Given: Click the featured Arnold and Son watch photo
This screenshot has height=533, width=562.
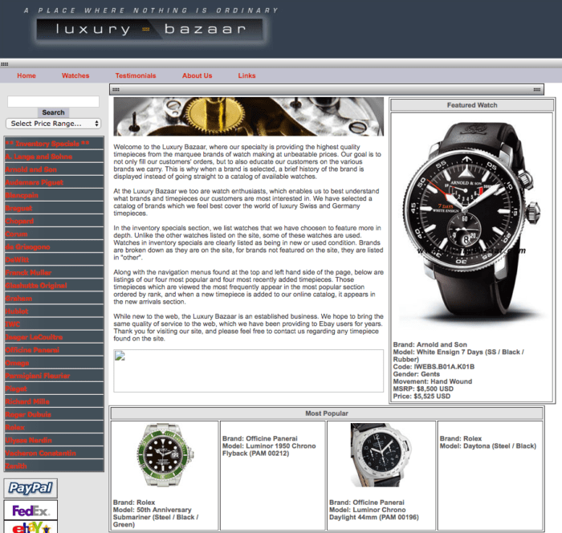Looking at the screenshot, I should pyautogui.click(x=471, y=225).
